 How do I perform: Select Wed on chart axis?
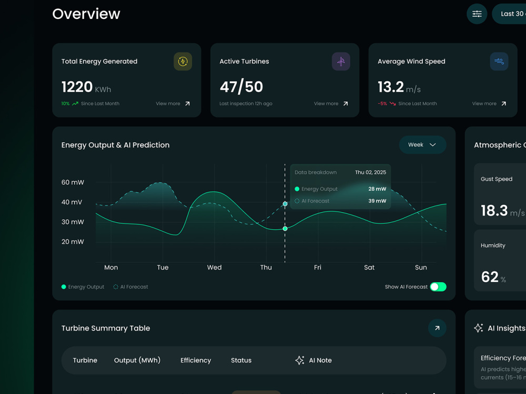tap(215, 267)
